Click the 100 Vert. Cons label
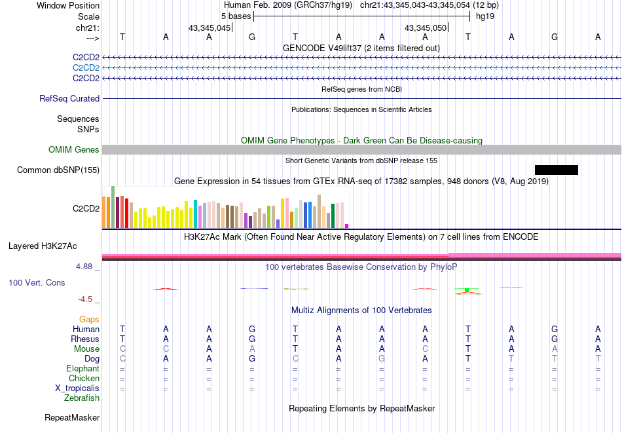 coord(37,282)
